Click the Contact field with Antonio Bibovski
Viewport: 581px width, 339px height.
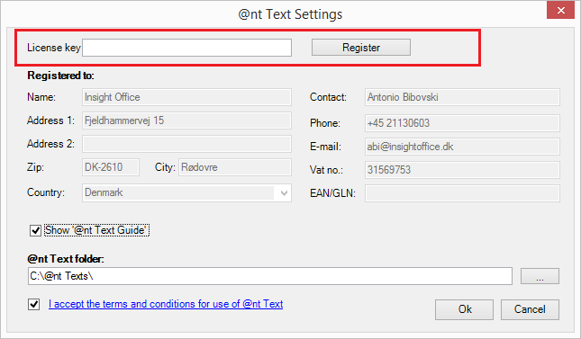(462, 97)
